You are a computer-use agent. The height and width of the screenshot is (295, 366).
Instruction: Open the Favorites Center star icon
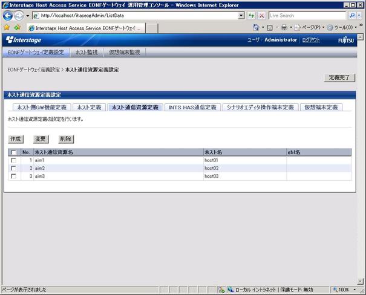coord(7,28)
